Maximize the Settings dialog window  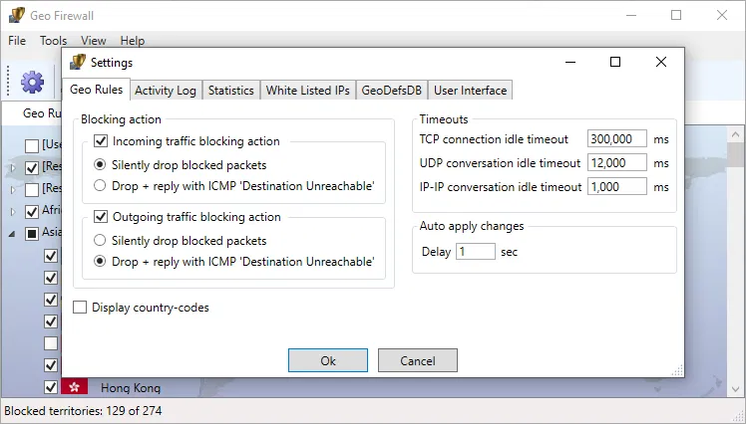click(x=615, y=62)
